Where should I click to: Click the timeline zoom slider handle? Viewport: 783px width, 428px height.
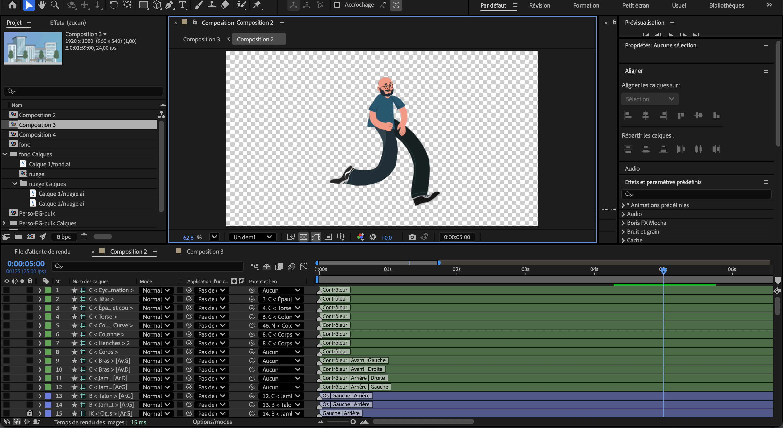point(353,422)
